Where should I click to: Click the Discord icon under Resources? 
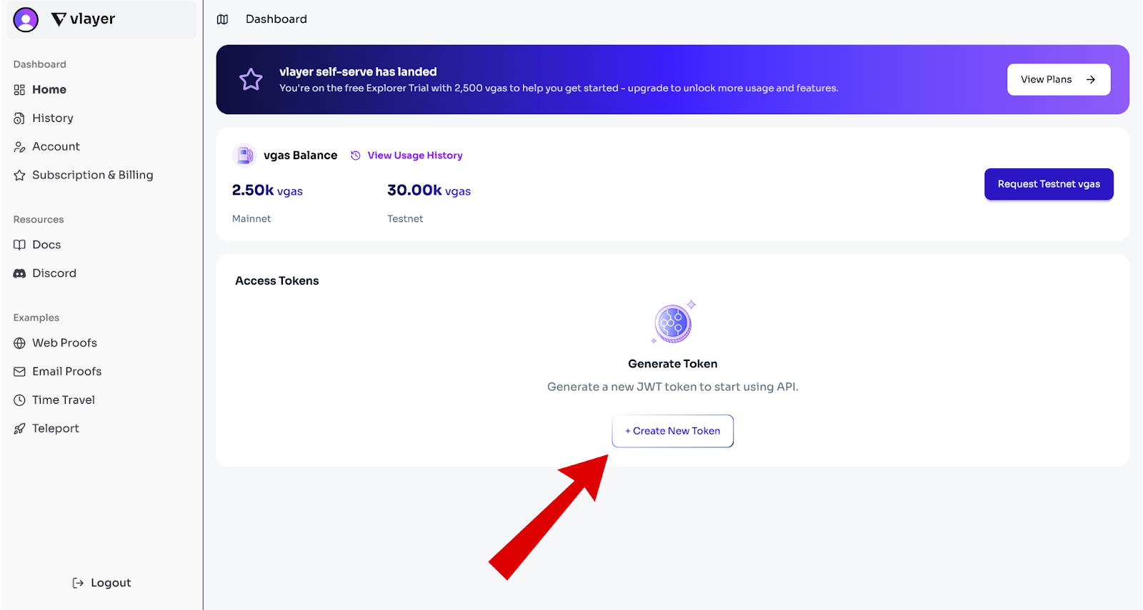coord(19,273)
